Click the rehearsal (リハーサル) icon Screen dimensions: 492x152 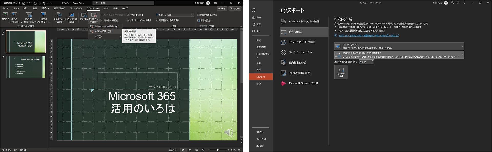pyautogui.click(x=84, y=15)
